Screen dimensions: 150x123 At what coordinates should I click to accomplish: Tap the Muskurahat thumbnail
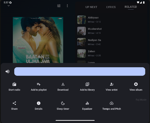pyautogui.click(x=82, y=31)
